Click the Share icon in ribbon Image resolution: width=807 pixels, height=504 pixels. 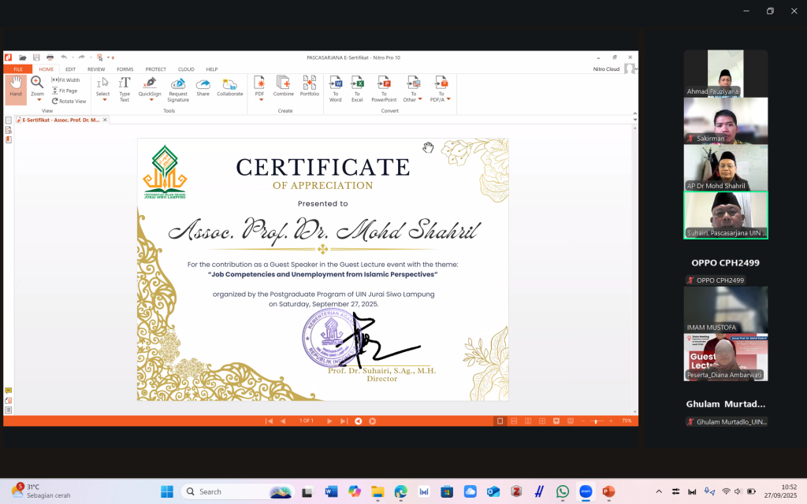[x=203, y=87]
